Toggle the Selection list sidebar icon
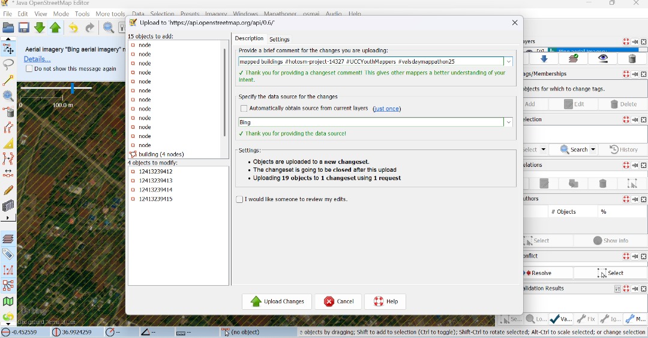The height and width of the screenshot is (338, 648). 8,270
